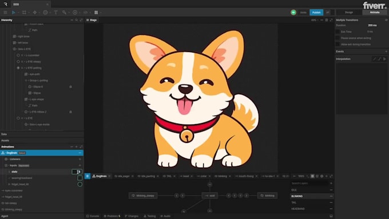Click the Duration 200 ms field
This screenshot has height=219, width=389.
[x=372, y=25]
